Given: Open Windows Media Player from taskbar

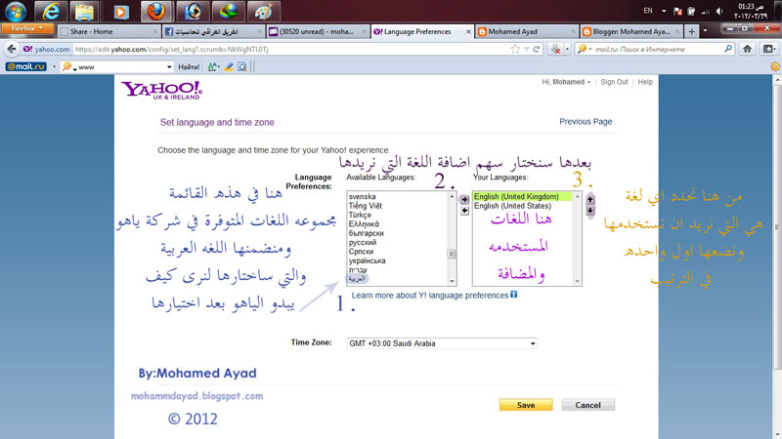Looking at the screenshot, I should pos(120,12).
